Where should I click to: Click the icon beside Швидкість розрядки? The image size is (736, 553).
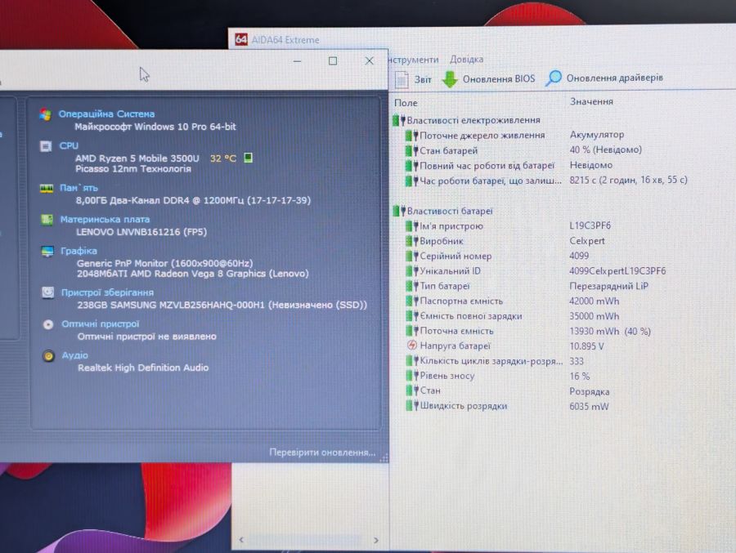(411, 406)
